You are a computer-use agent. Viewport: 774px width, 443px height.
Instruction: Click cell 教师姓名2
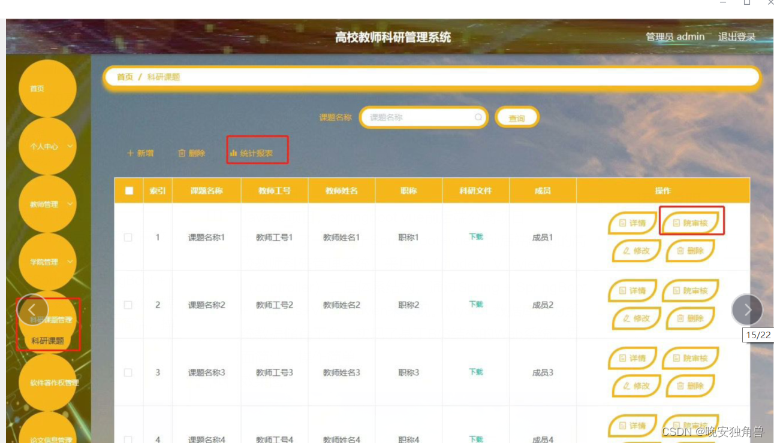coord(342,305)
